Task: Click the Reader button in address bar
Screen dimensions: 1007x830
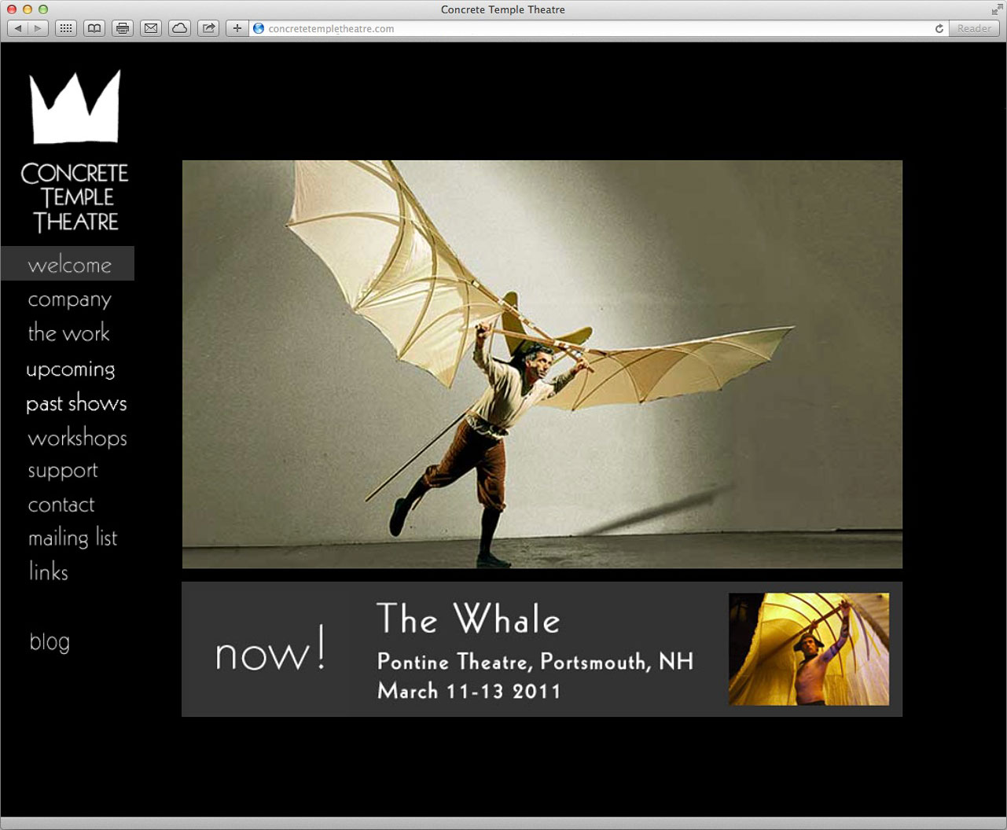Action: (974, 28)
